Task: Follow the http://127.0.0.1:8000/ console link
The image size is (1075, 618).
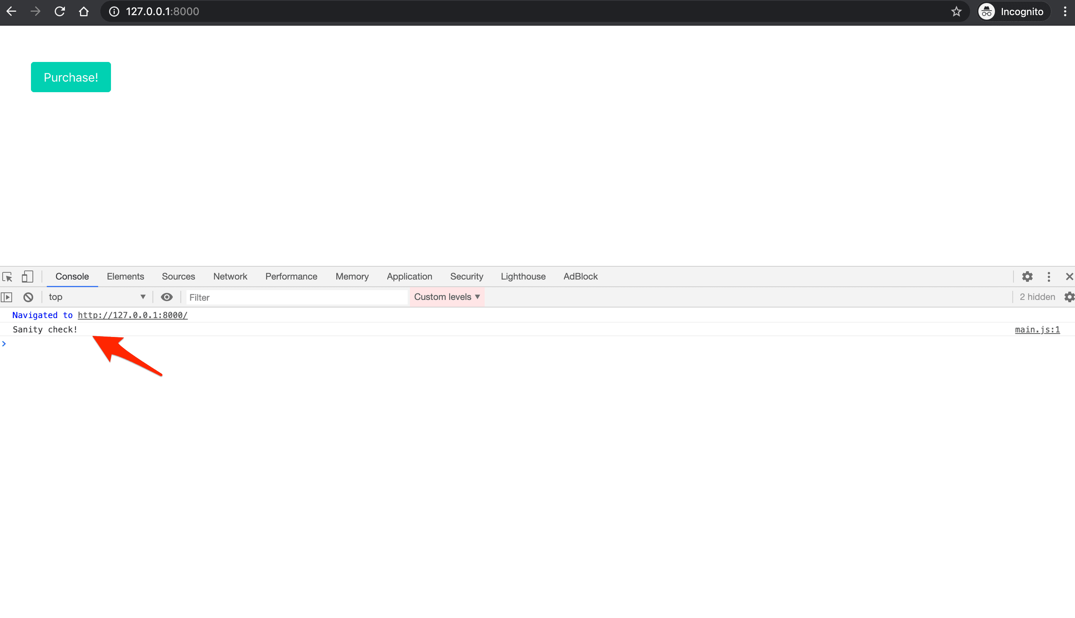Action: [133, 315]
